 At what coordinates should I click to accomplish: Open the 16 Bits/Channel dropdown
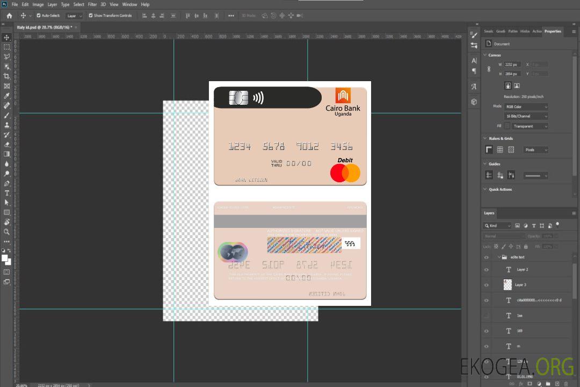(526, 116)
